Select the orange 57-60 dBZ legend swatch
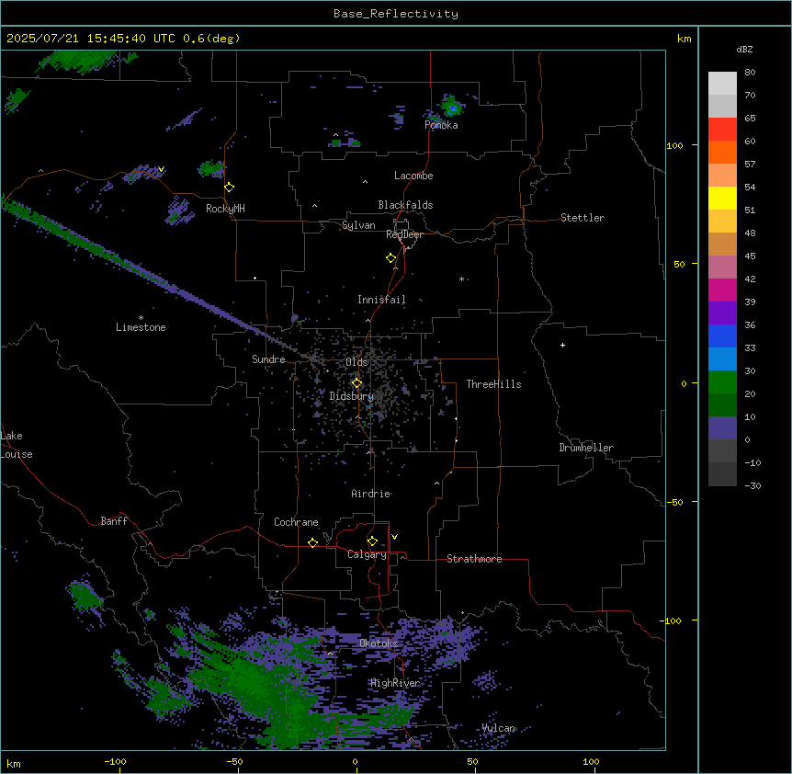Viewport: 792px width, 774px height. (722, 152)
